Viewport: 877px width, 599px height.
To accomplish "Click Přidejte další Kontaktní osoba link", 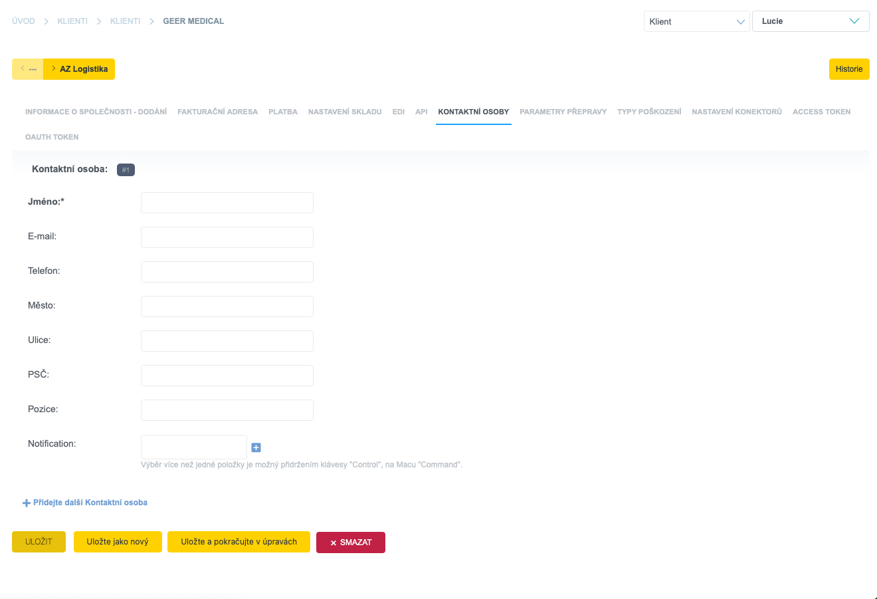I will pos(85,503).
